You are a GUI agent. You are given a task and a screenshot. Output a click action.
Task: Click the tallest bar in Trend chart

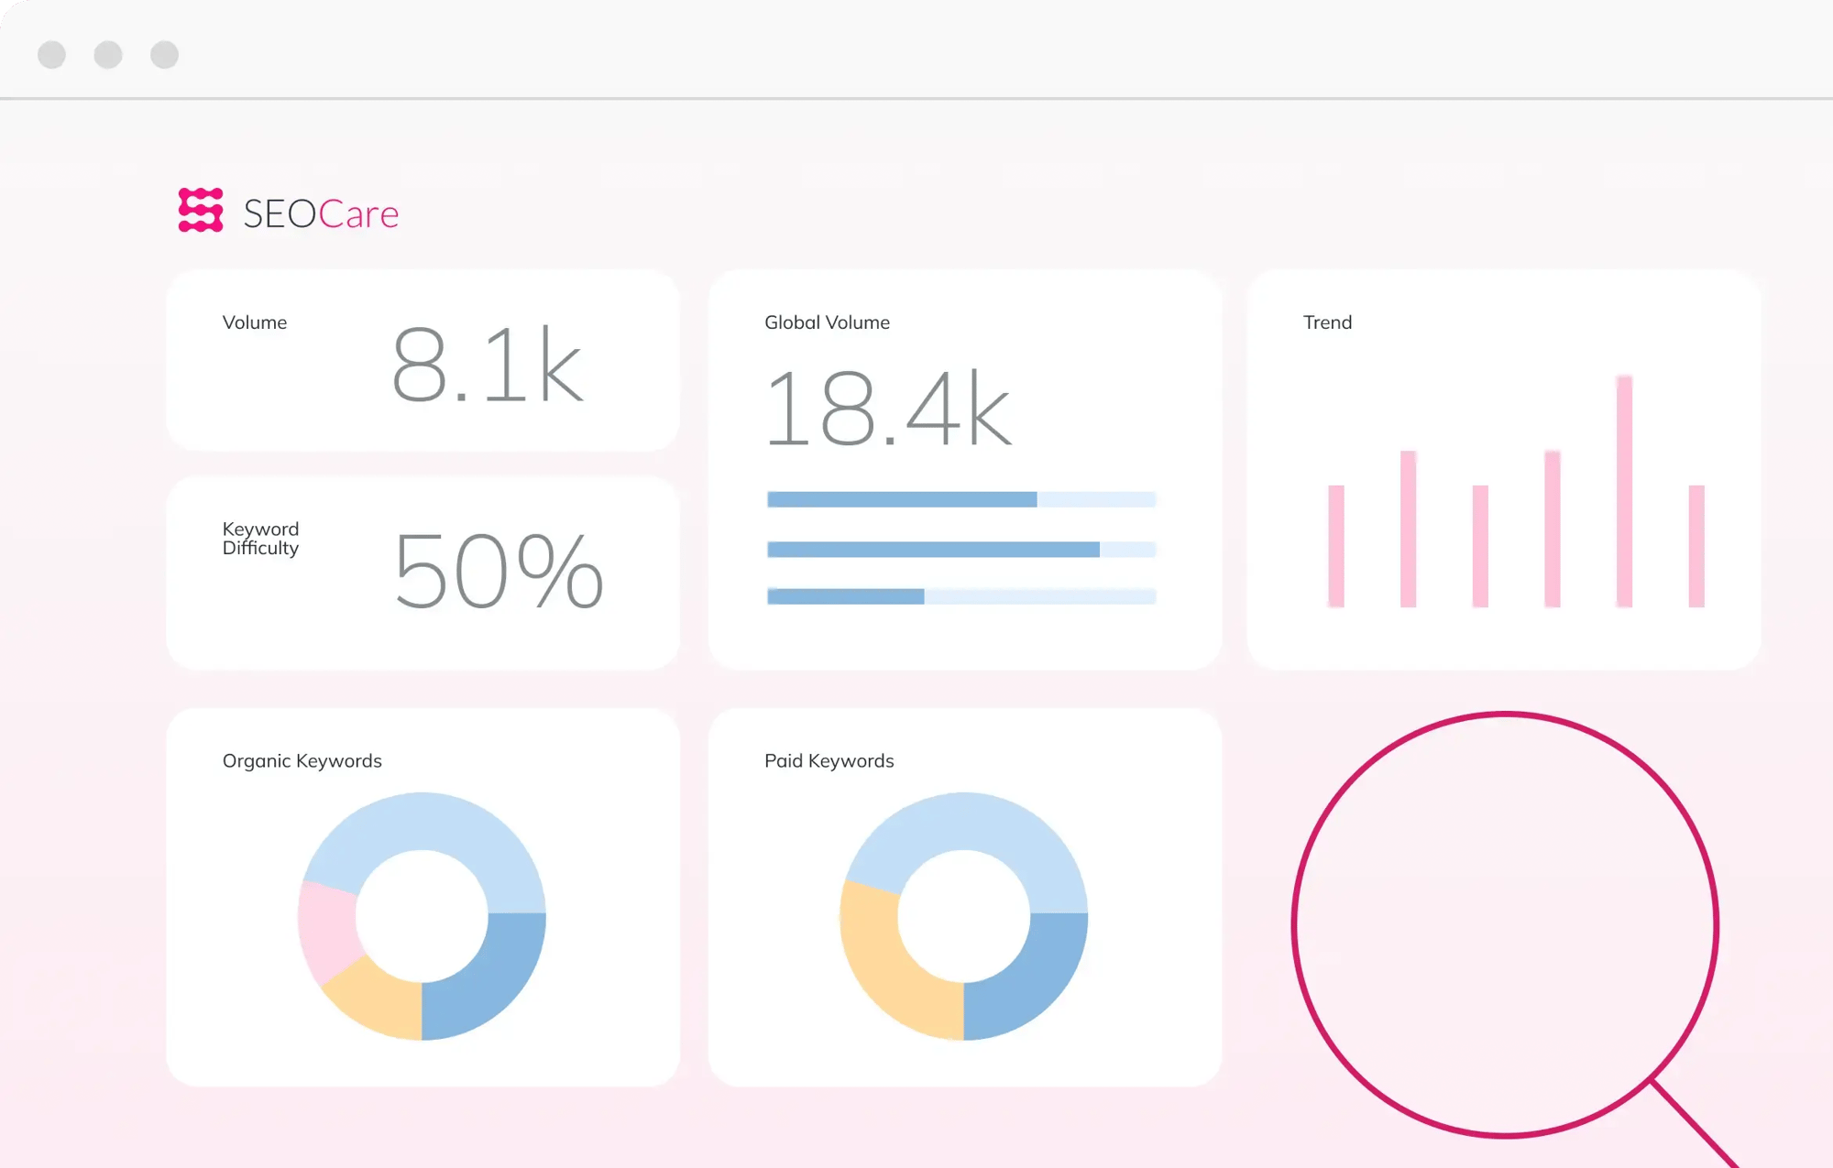click(1624, 491)
